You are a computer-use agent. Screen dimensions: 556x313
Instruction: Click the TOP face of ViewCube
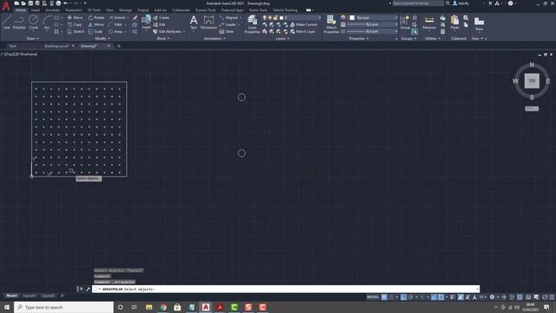point(532,81)
